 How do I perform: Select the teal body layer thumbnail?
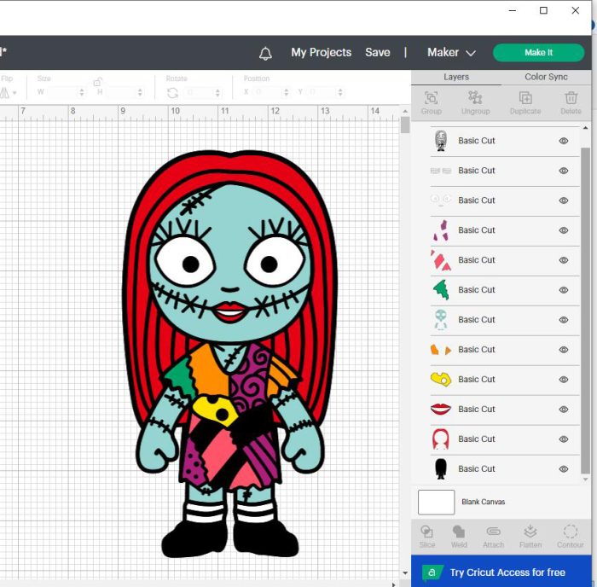pyautogui.click(x=441, y=320)
